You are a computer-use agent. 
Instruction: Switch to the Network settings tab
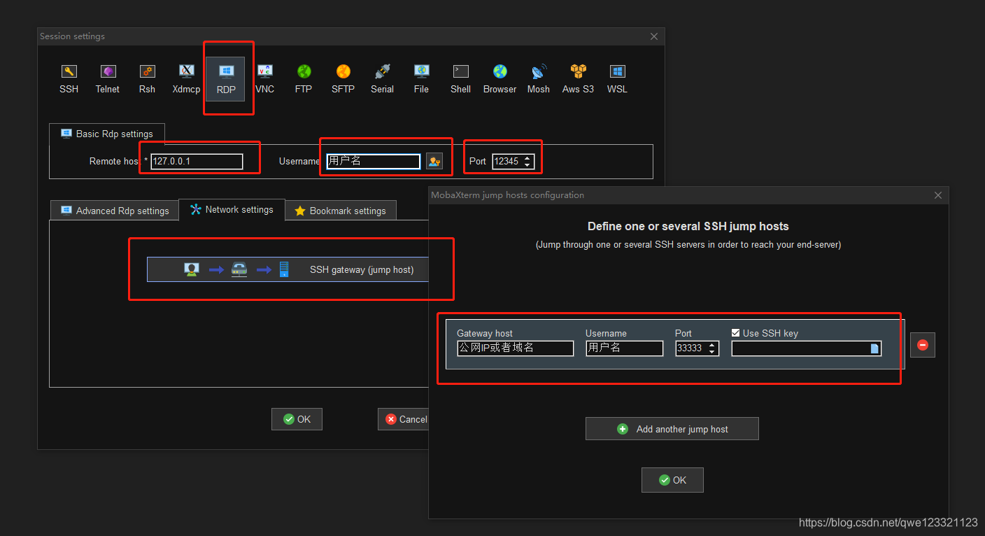(x=232, y=209)
